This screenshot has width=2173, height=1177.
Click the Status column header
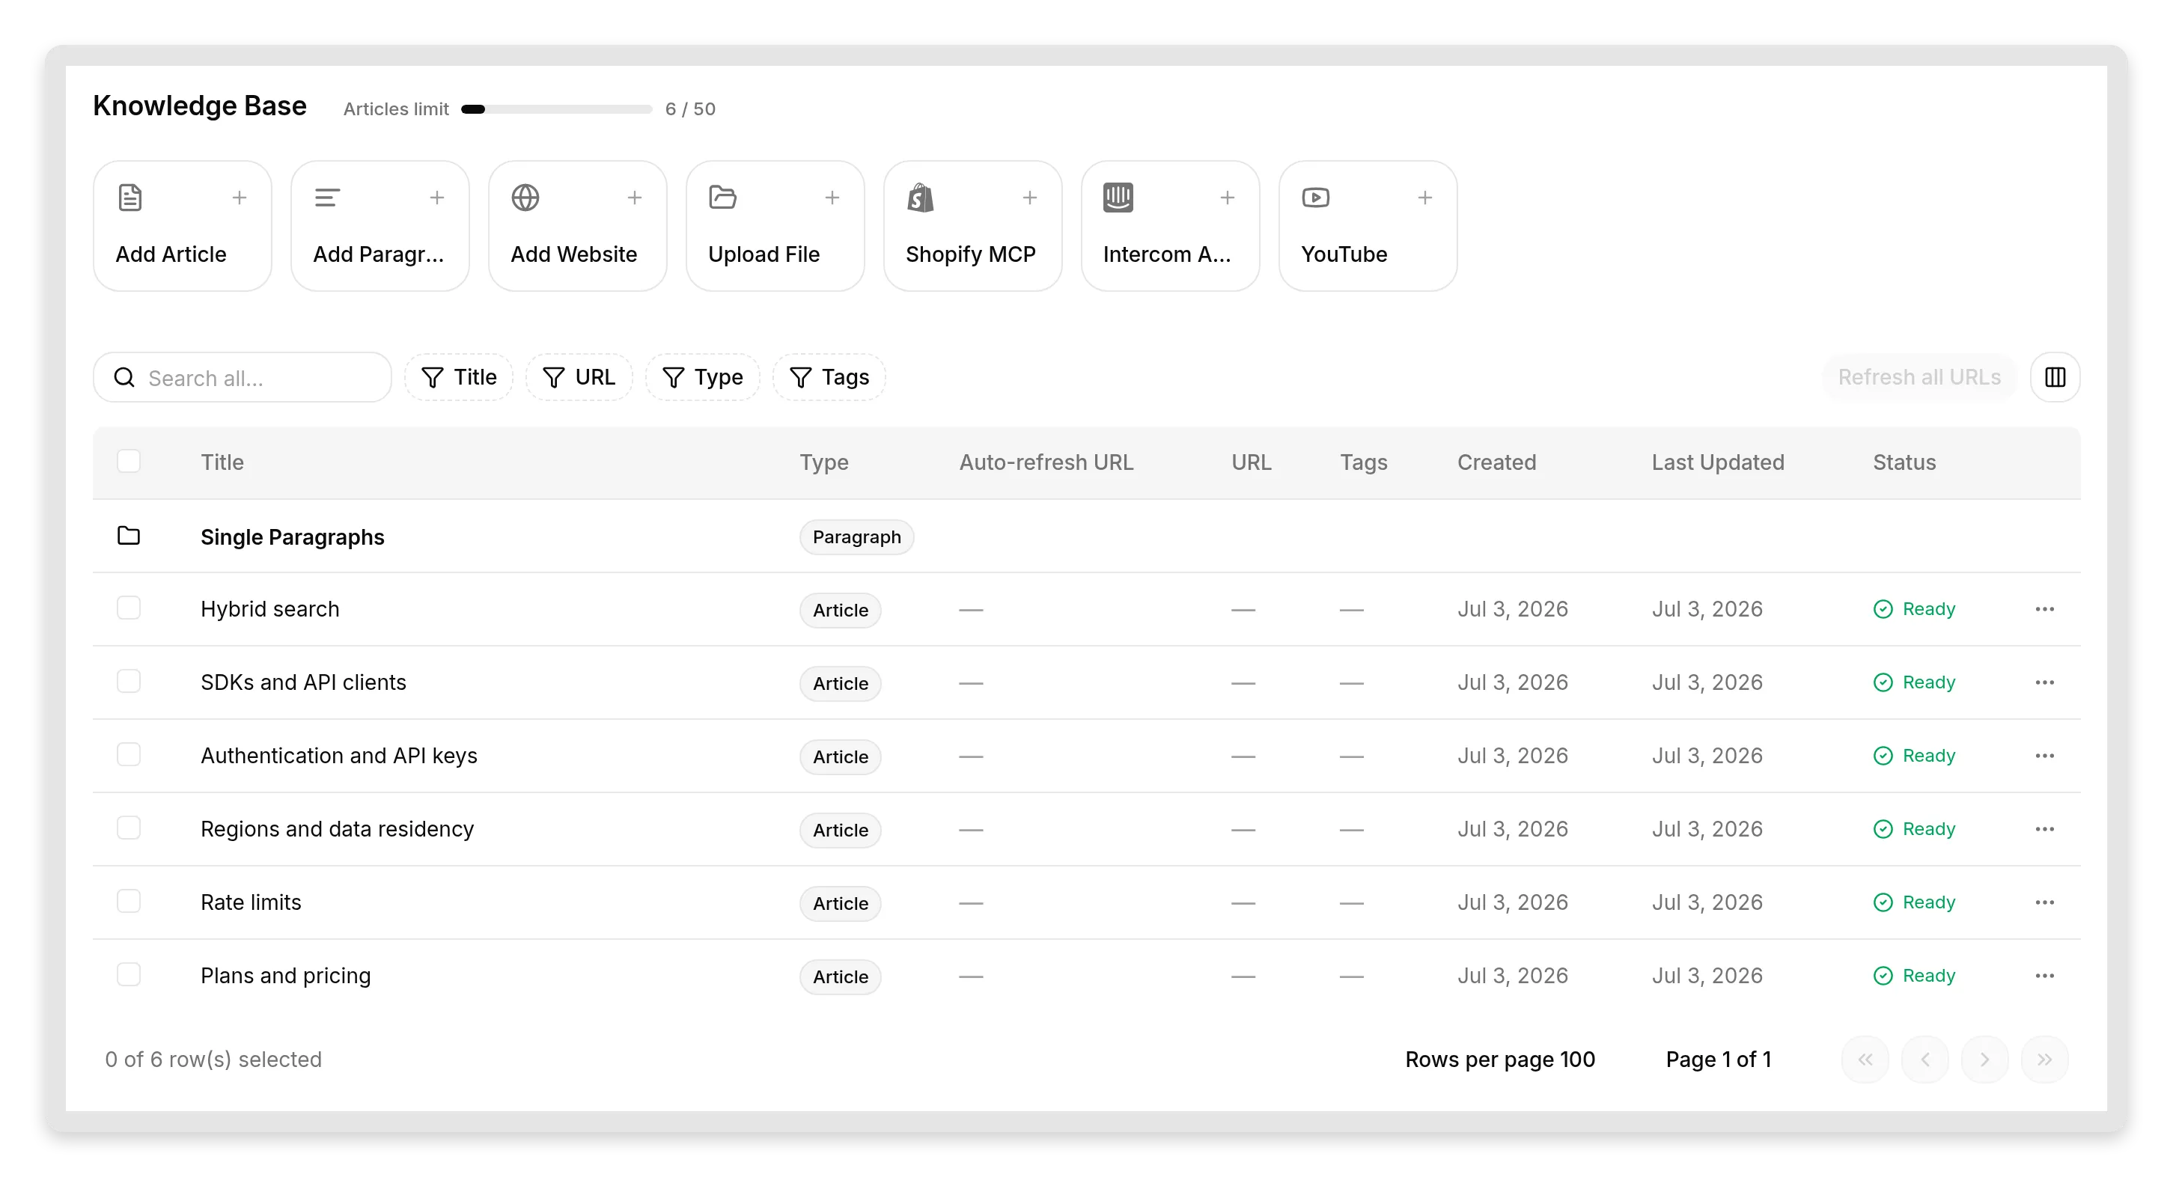(1904, 462)
